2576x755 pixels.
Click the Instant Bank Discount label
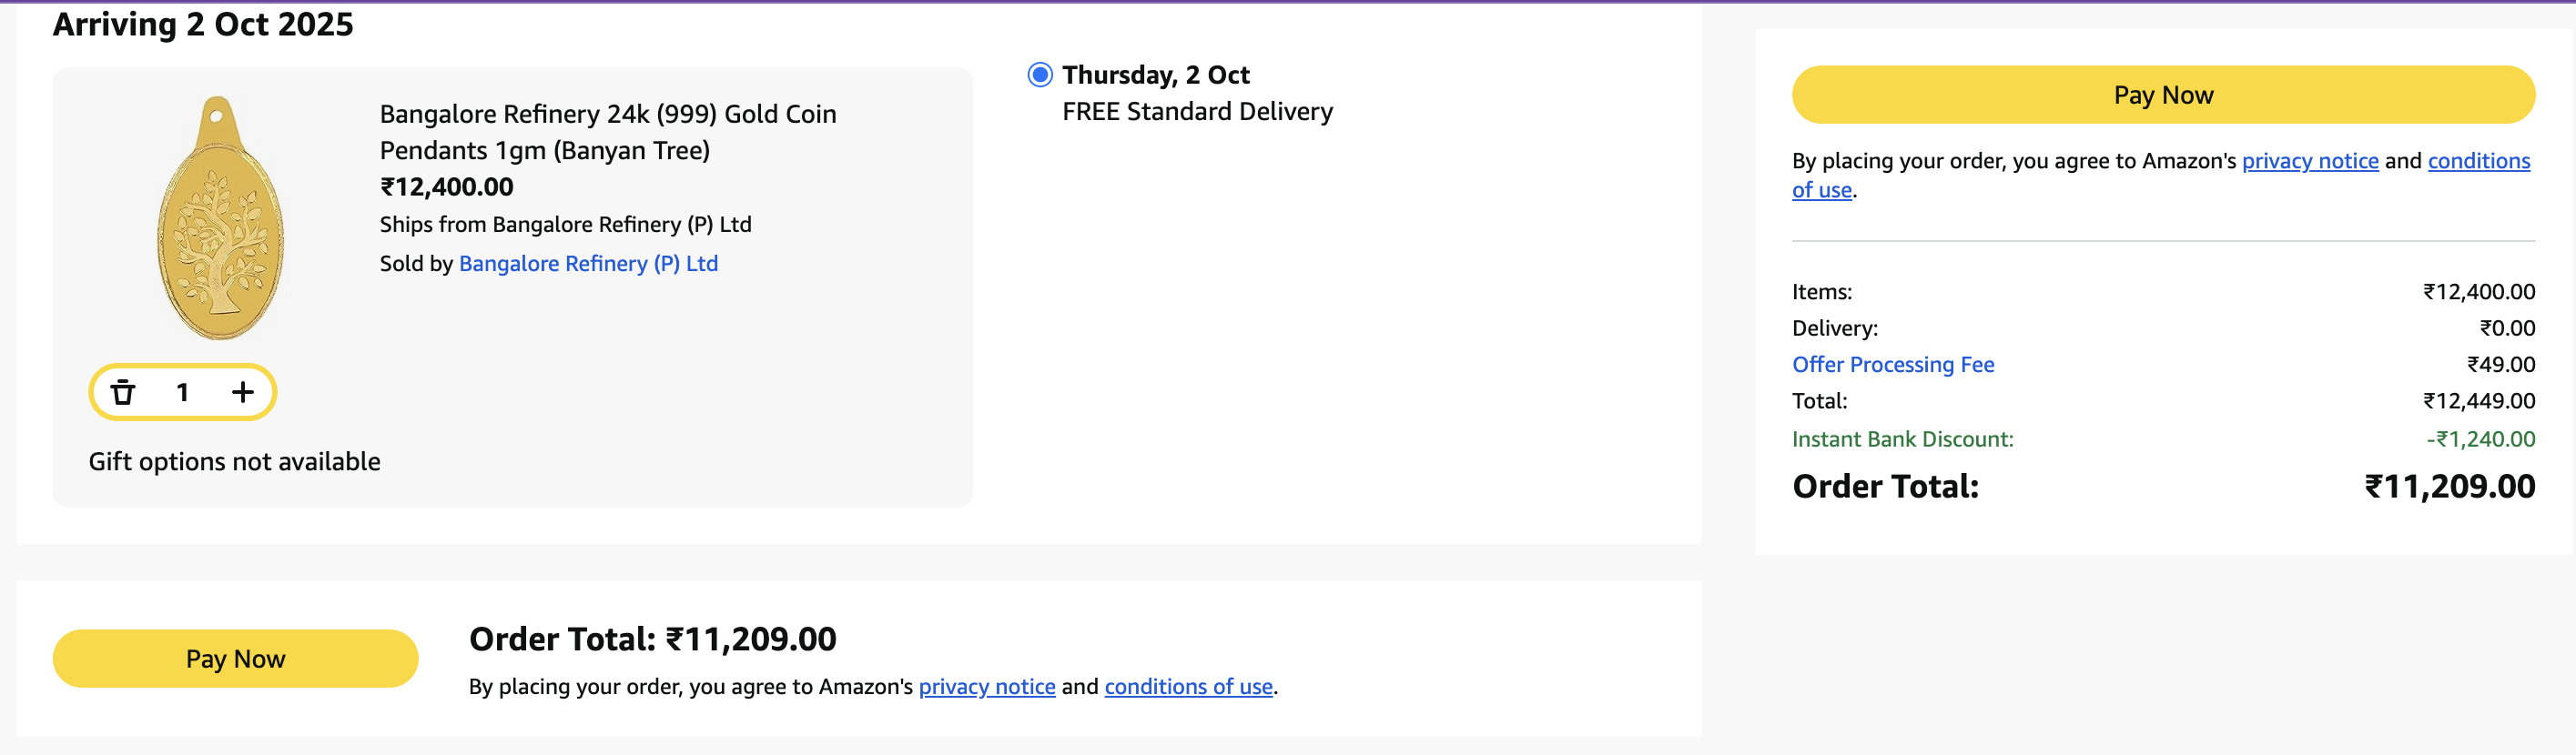point(1902,439)
